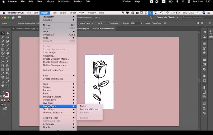Open the Effect menu
This screenshot has width=213, height=135.
tap(73, 13)
